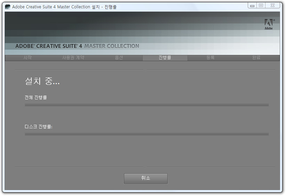The width and height of the screenshot is (286, 196).
Task: Select the 진행률 step tab
Action: (x=165, y=58)
